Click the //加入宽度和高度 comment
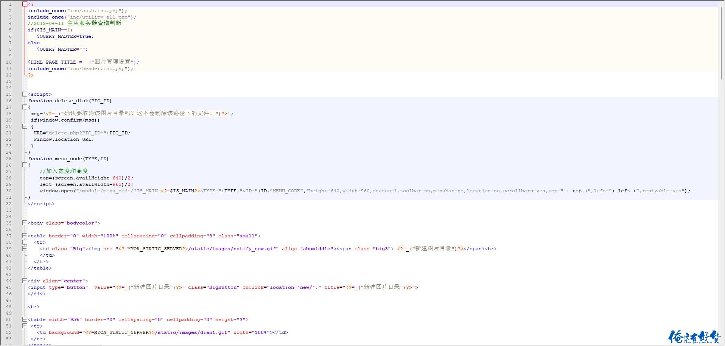The height and width of the screenshot is (346, 725). 64,171
